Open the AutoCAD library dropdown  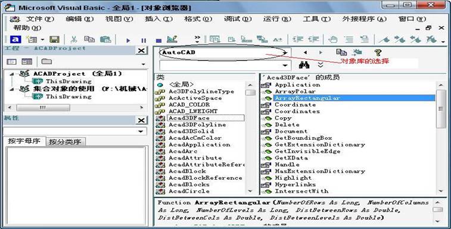point(285,52)
